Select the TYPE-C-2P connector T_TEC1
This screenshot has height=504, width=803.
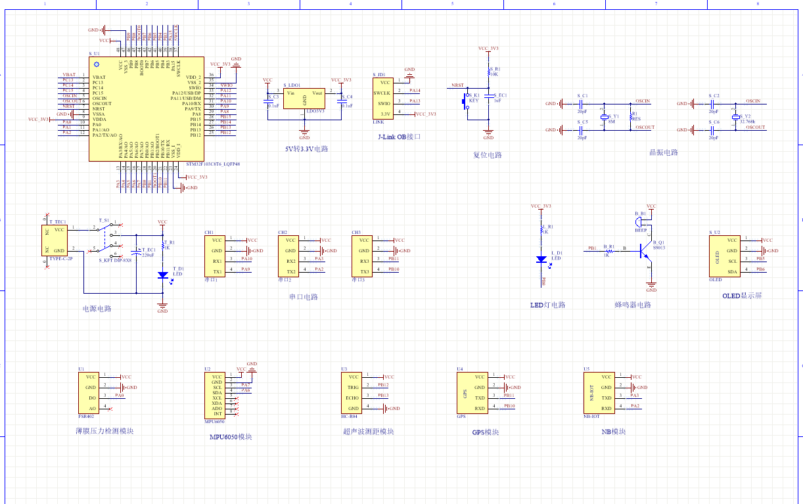tap(54, 240)
